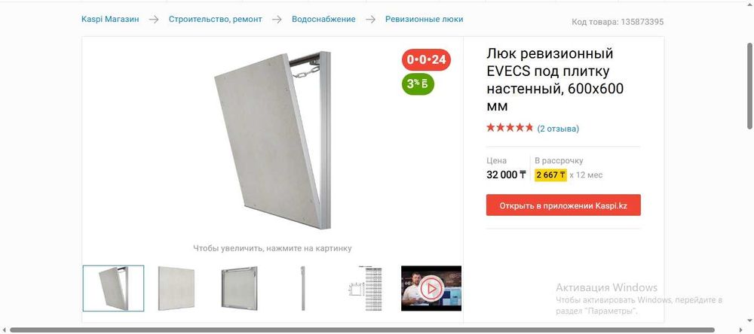Screen dimensions: 754x334
Task: Select the closed hatch front thumbnail
Action: 176,288
